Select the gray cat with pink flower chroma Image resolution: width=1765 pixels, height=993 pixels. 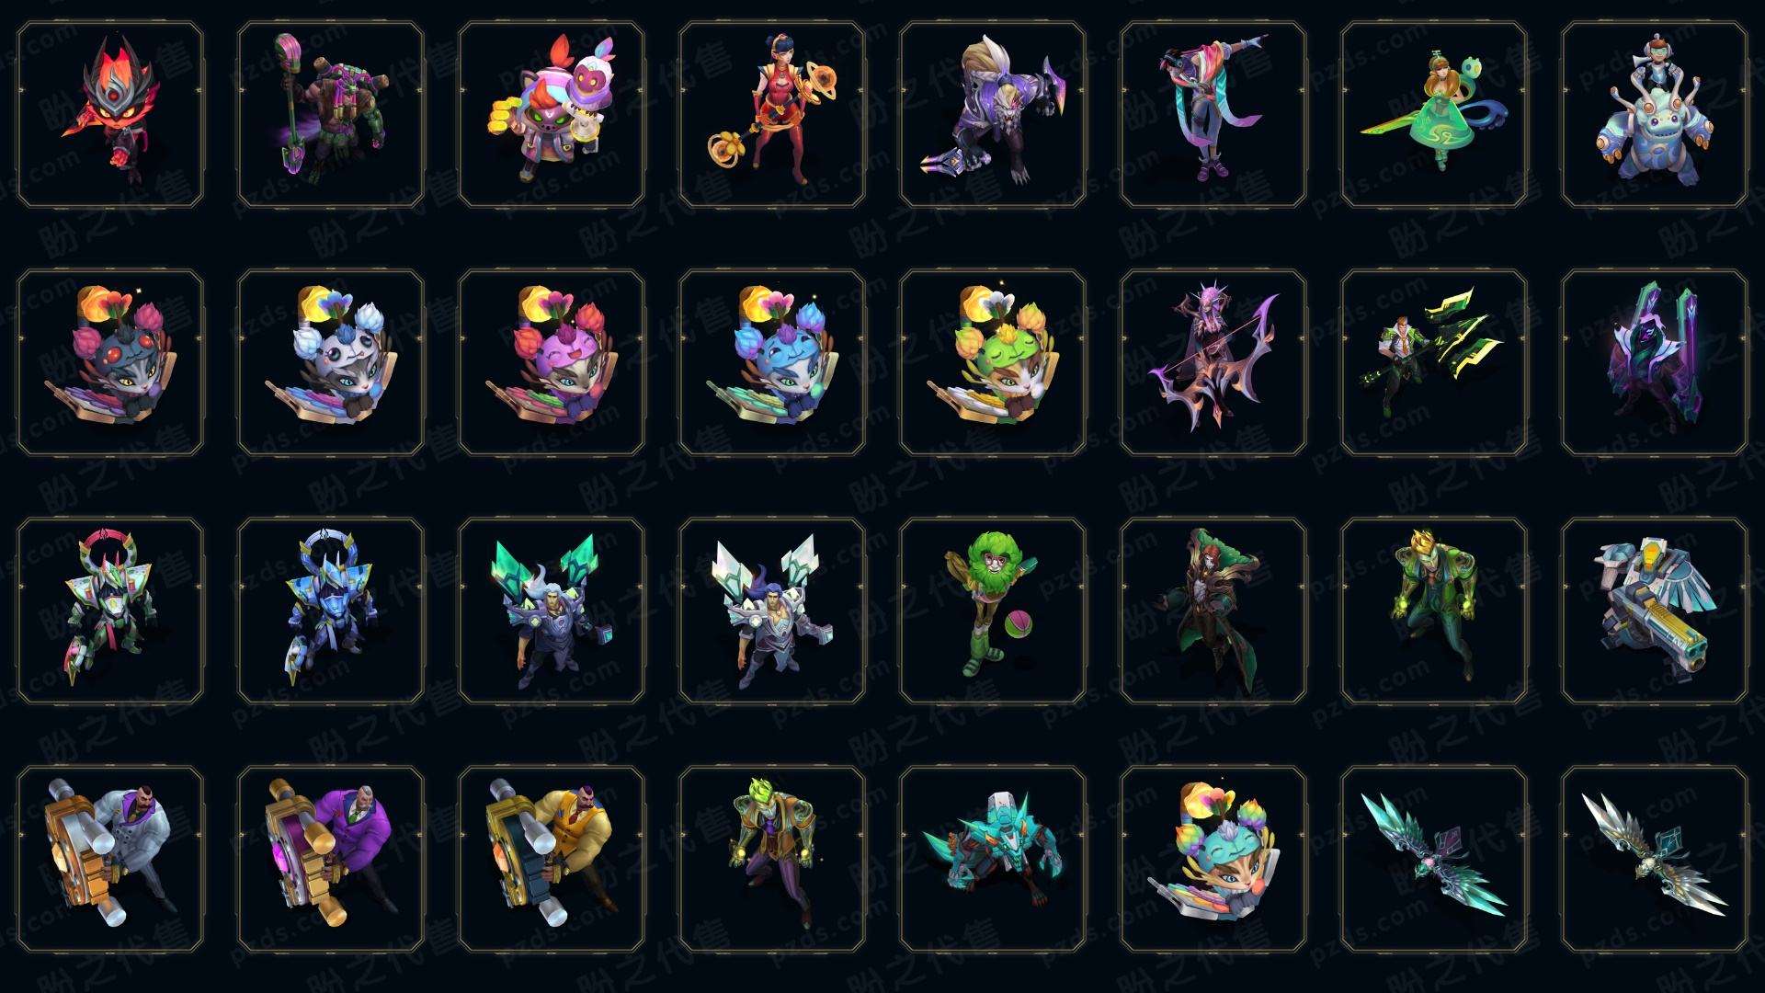(110, 362)
